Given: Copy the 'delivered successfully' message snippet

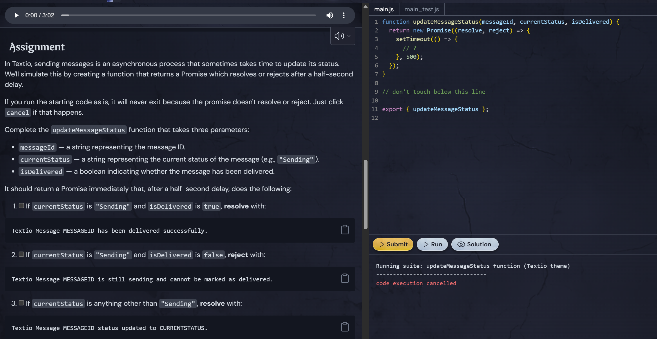Looking at the screenshot, I should tap(345, 230).
